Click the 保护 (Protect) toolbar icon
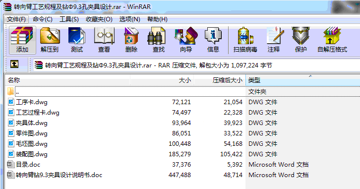The width and height of the screenshot is (360, 189). [301, 36]
